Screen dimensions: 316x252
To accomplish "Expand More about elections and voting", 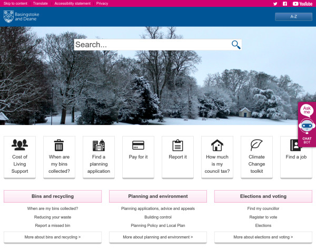I will [263, 237].
